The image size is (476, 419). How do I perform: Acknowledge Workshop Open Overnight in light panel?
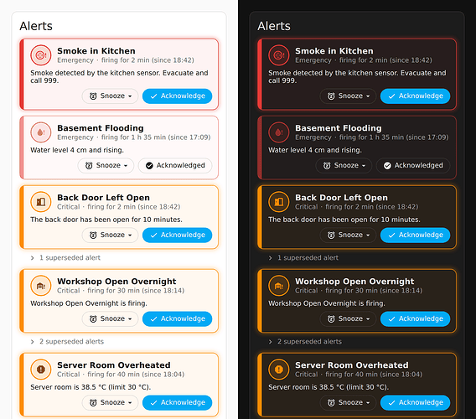point(178,318)
